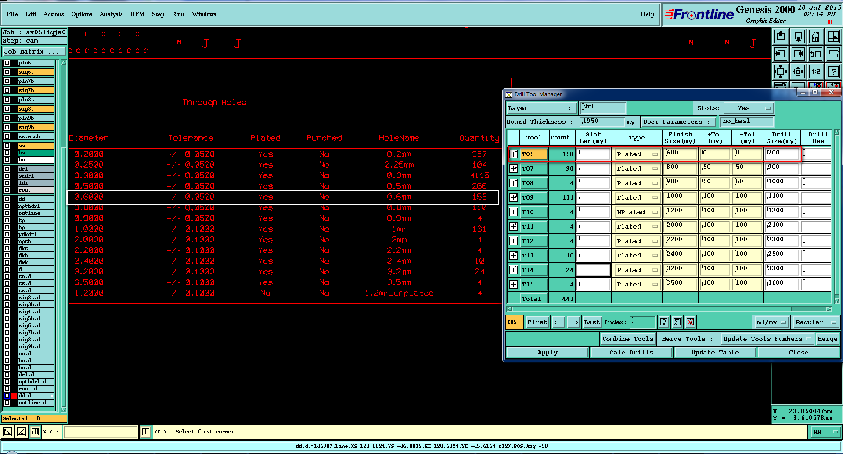Open the Type dropdown for tool T13

click(x=637, y=255)
